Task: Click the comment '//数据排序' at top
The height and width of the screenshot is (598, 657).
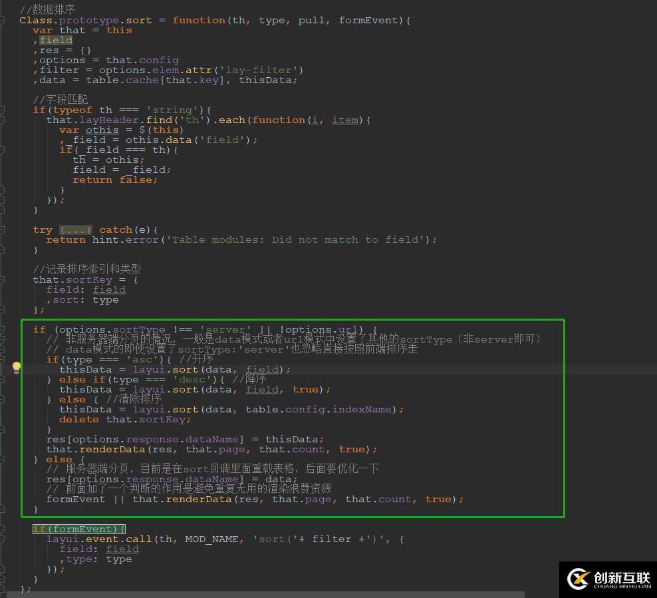Action: click(x=47, y=9)
